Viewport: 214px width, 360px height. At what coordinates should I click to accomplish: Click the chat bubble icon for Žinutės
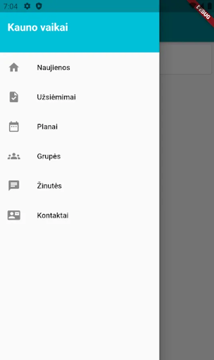coord(14,186)
